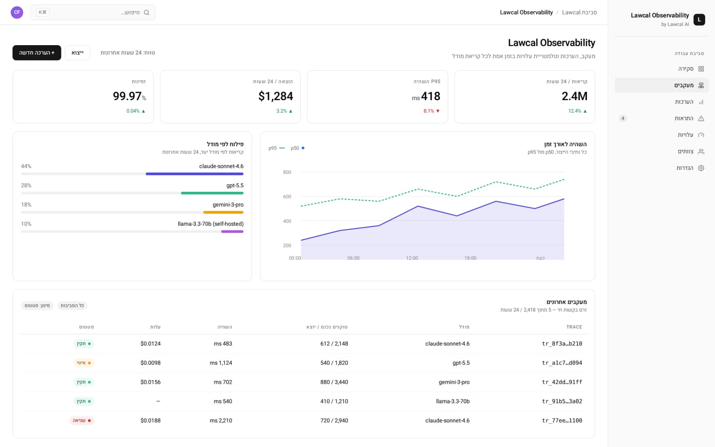Viewport: 715px width, 447px height.
Task: Open the הערכות bar chart icon
Action: pos(701,102)
